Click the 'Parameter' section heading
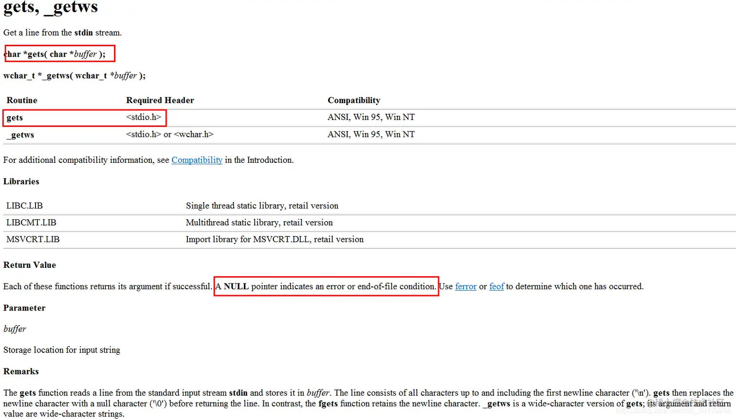 pos(24,308)
